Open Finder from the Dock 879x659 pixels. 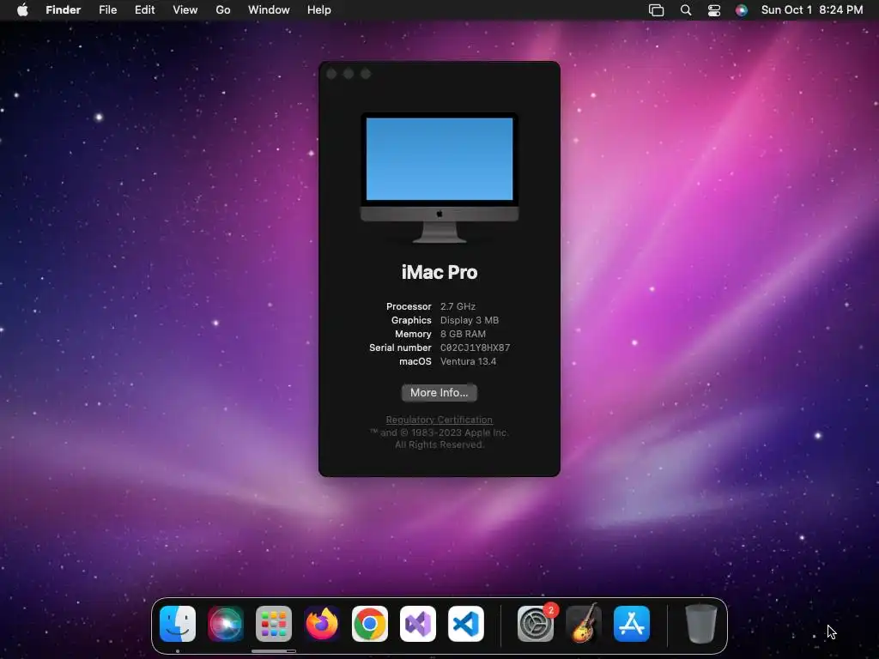178,624
